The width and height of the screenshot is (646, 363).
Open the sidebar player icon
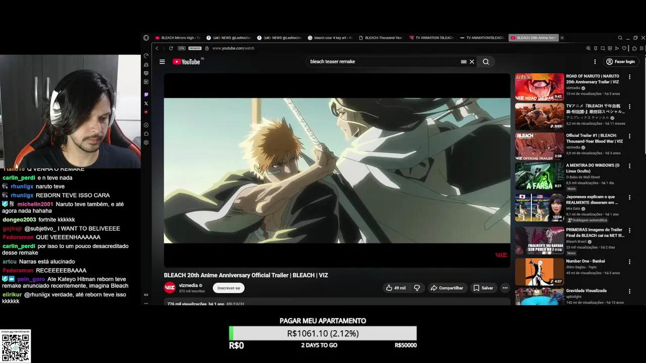146,125
